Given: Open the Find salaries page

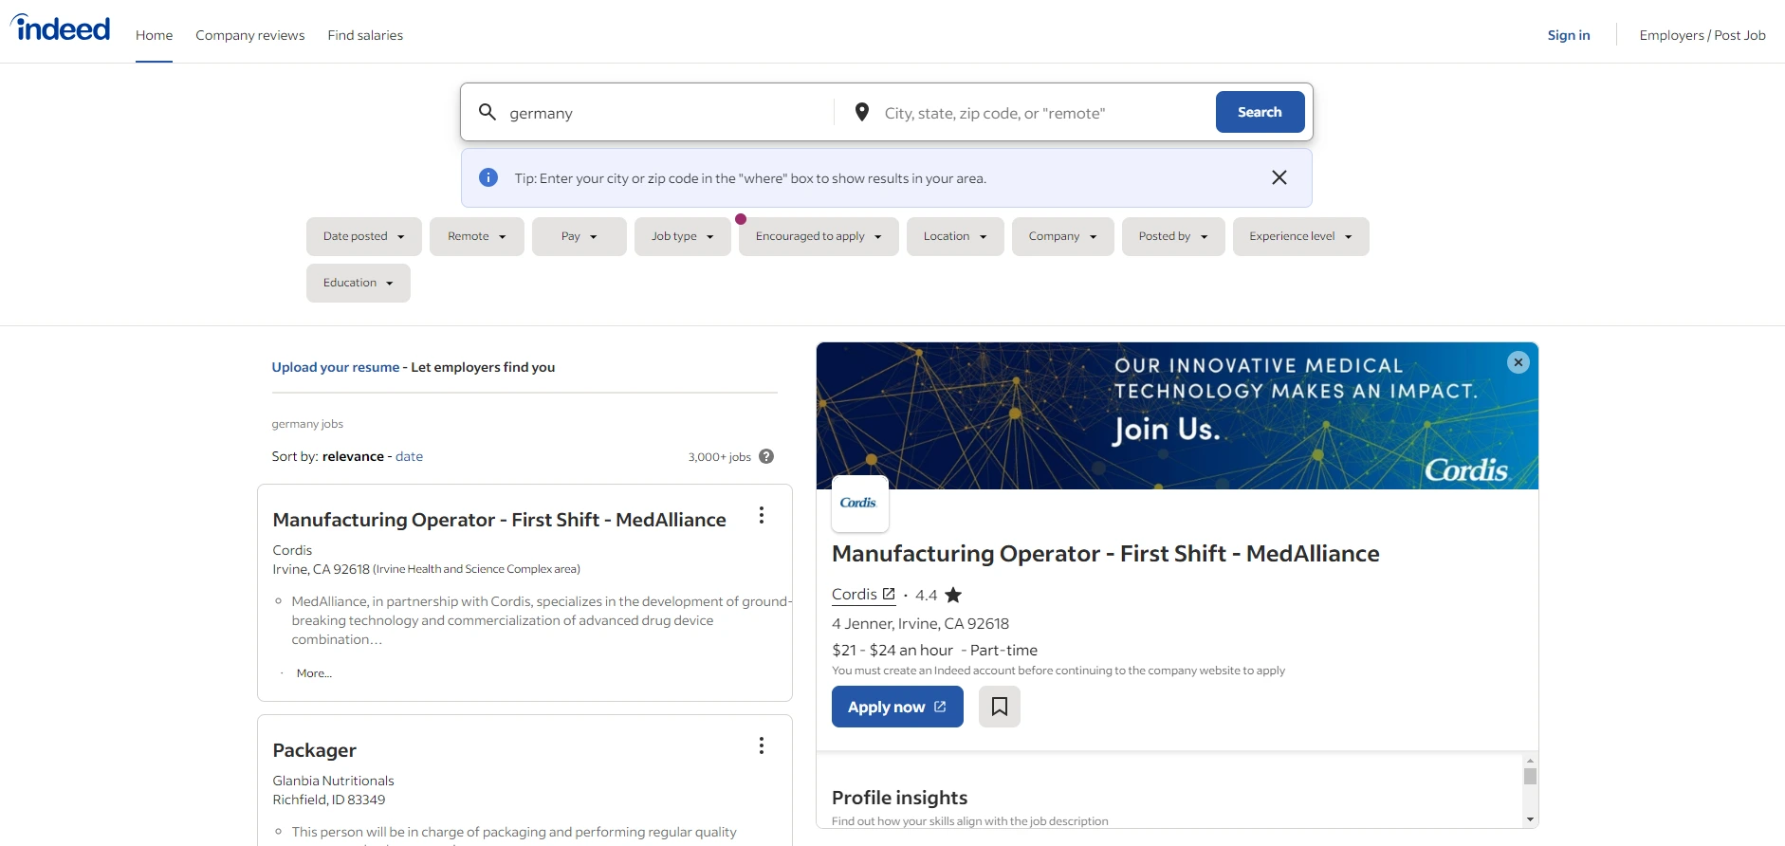Looking at the screenshot, I should [x=365, y=35].
